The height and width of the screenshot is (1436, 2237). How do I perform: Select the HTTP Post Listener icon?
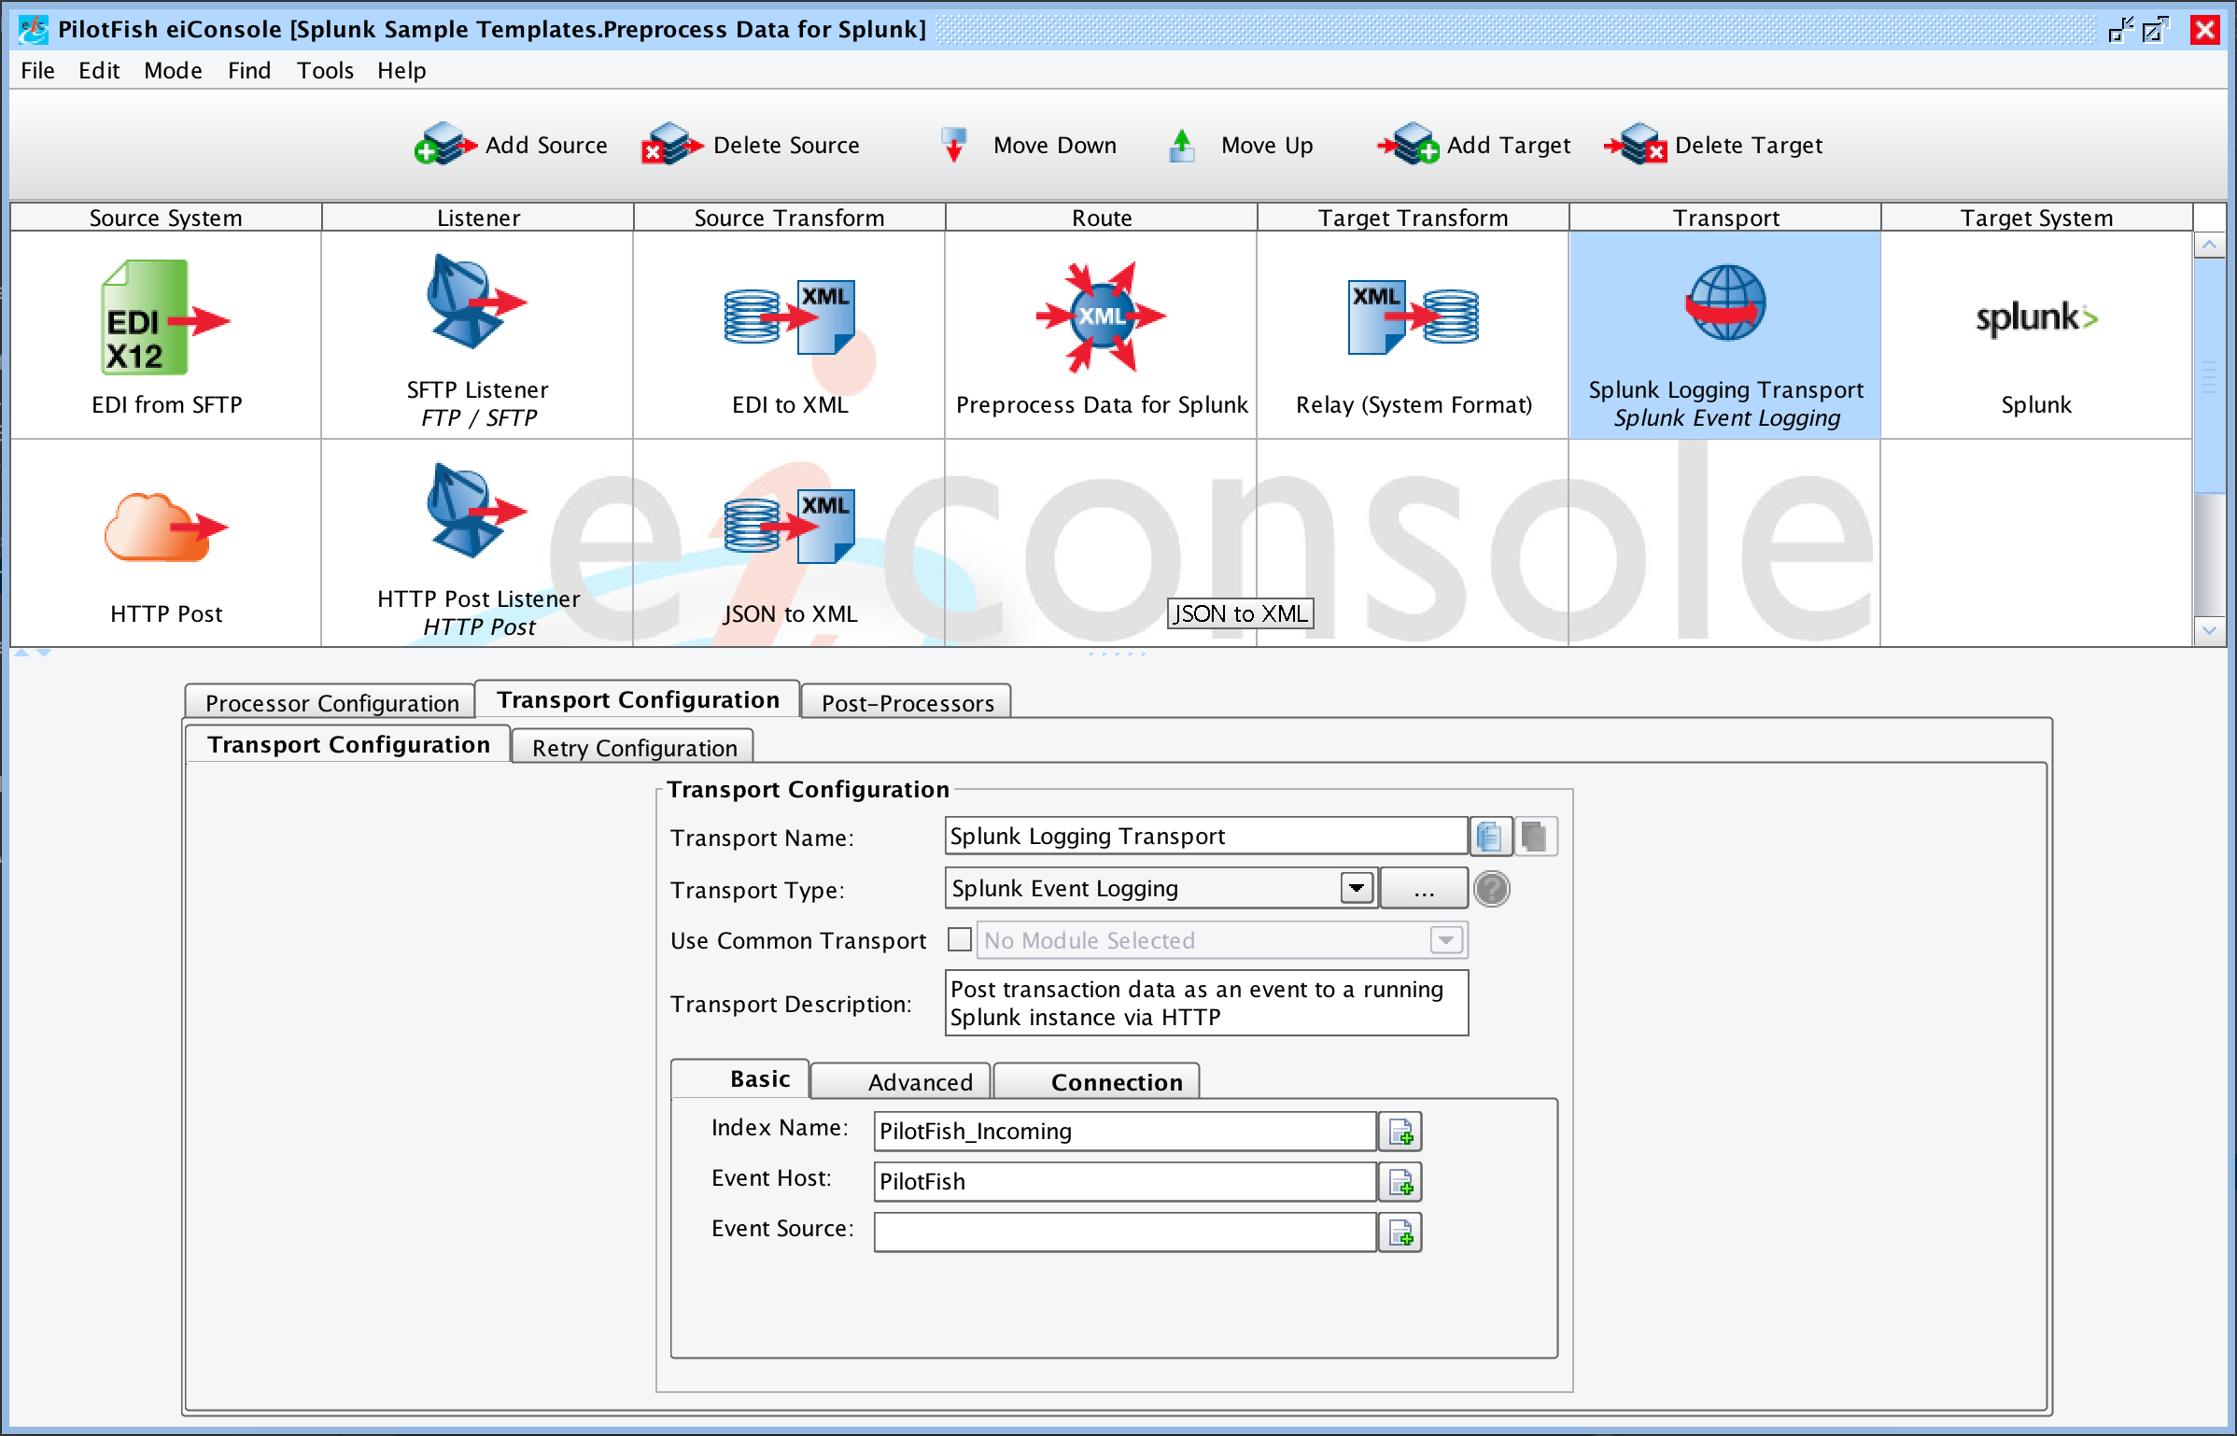click(x=476, y=511)
